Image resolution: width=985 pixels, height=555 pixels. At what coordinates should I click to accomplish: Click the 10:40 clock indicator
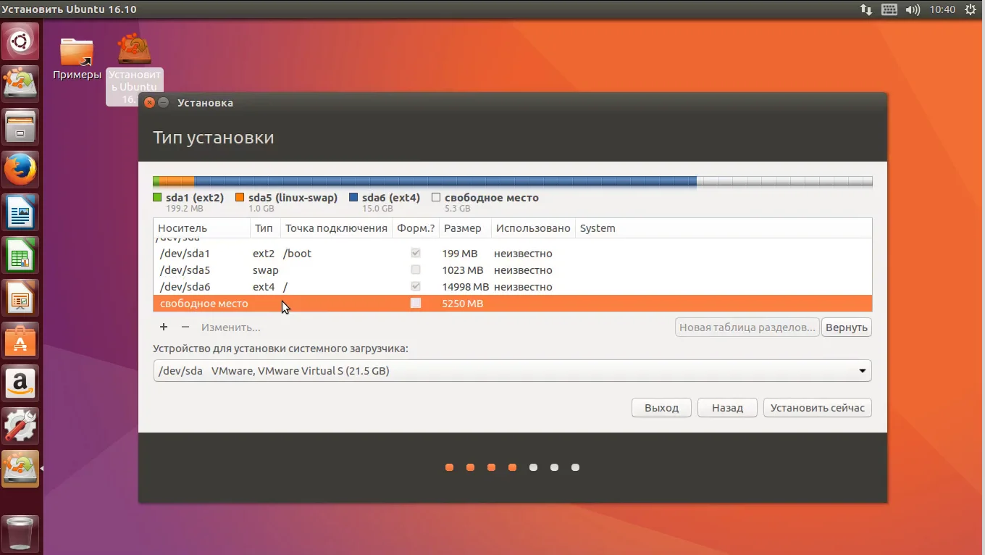(942, 9)
